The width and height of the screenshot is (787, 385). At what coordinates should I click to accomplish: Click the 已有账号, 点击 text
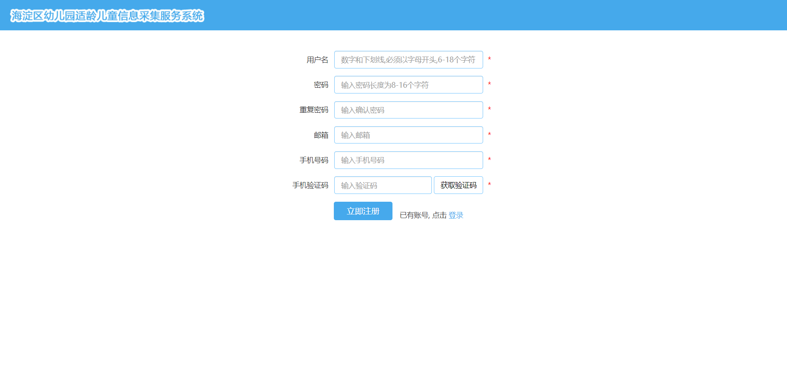pos(423,215)
